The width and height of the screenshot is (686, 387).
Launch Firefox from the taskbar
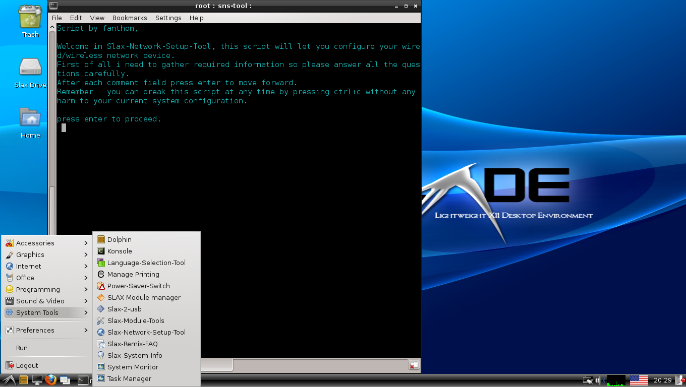pos(50,380)
